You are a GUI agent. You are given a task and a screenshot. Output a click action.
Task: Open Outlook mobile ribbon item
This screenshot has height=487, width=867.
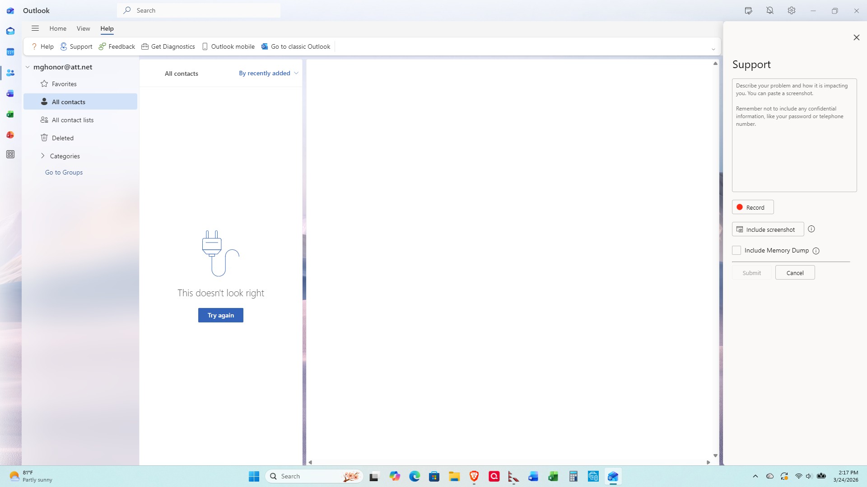228,46
